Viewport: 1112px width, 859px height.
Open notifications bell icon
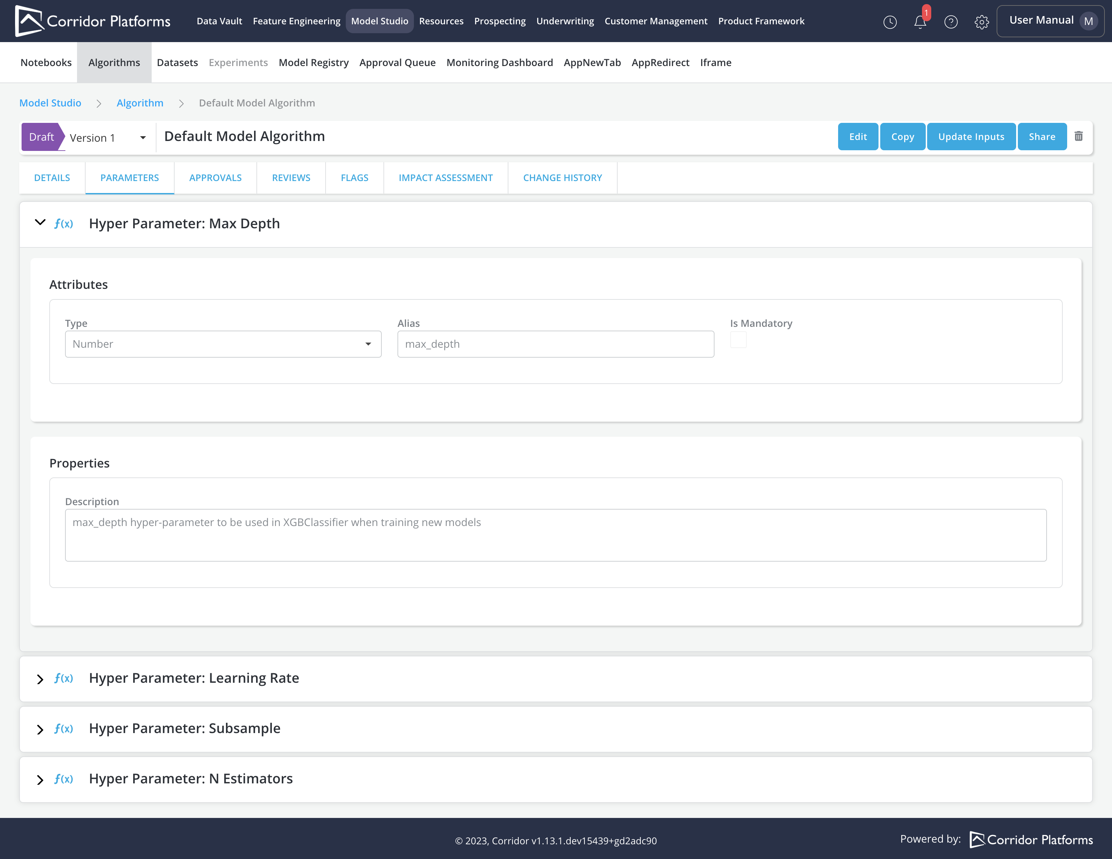point(920,21)
